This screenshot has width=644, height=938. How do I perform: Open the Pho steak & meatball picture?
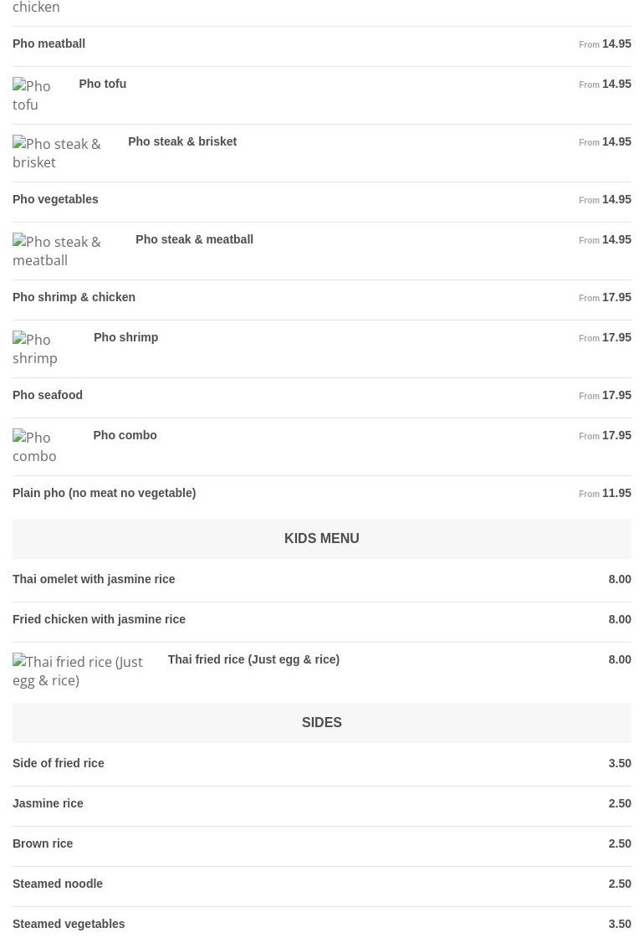click(68, 251)
